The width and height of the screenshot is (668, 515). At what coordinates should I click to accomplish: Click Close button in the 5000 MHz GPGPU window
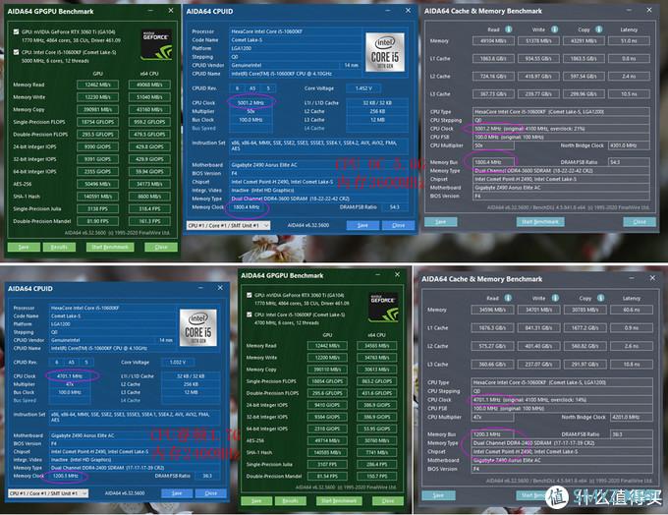point(160,248)
